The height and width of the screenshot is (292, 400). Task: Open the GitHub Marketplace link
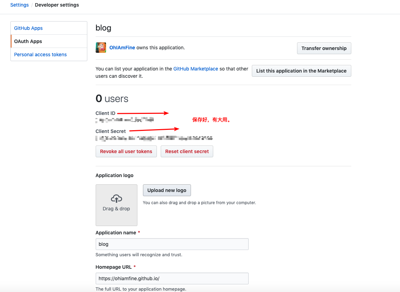click(196, 69)
